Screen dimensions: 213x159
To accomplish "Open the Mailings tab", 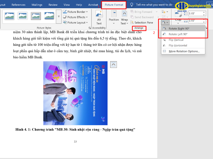I will pyautogui.click(x=37, y=5).
